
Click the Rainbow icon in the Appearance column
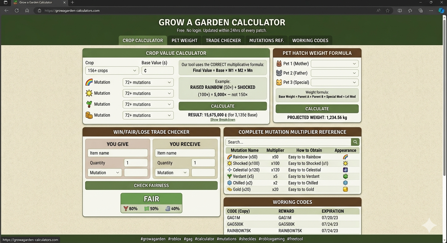pos(345,157)
